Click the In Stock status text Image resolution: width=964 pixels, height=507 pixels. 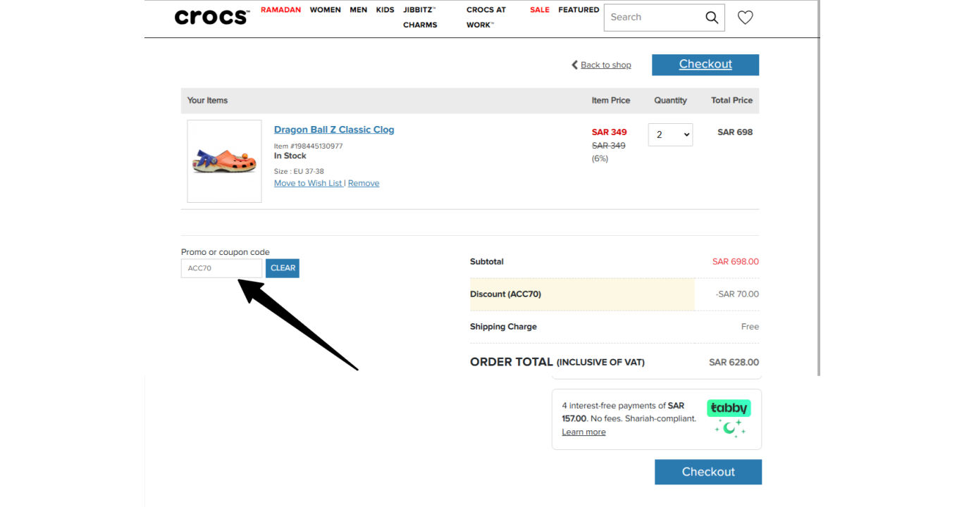[290, 156]
